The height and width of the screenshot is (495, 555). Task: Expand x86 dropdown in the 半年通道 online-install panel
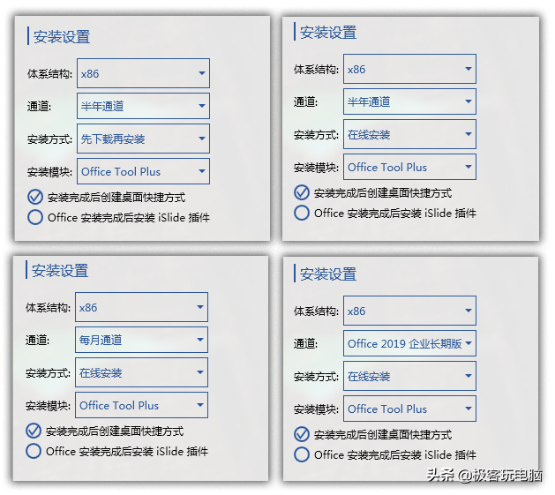pos(409,69)
